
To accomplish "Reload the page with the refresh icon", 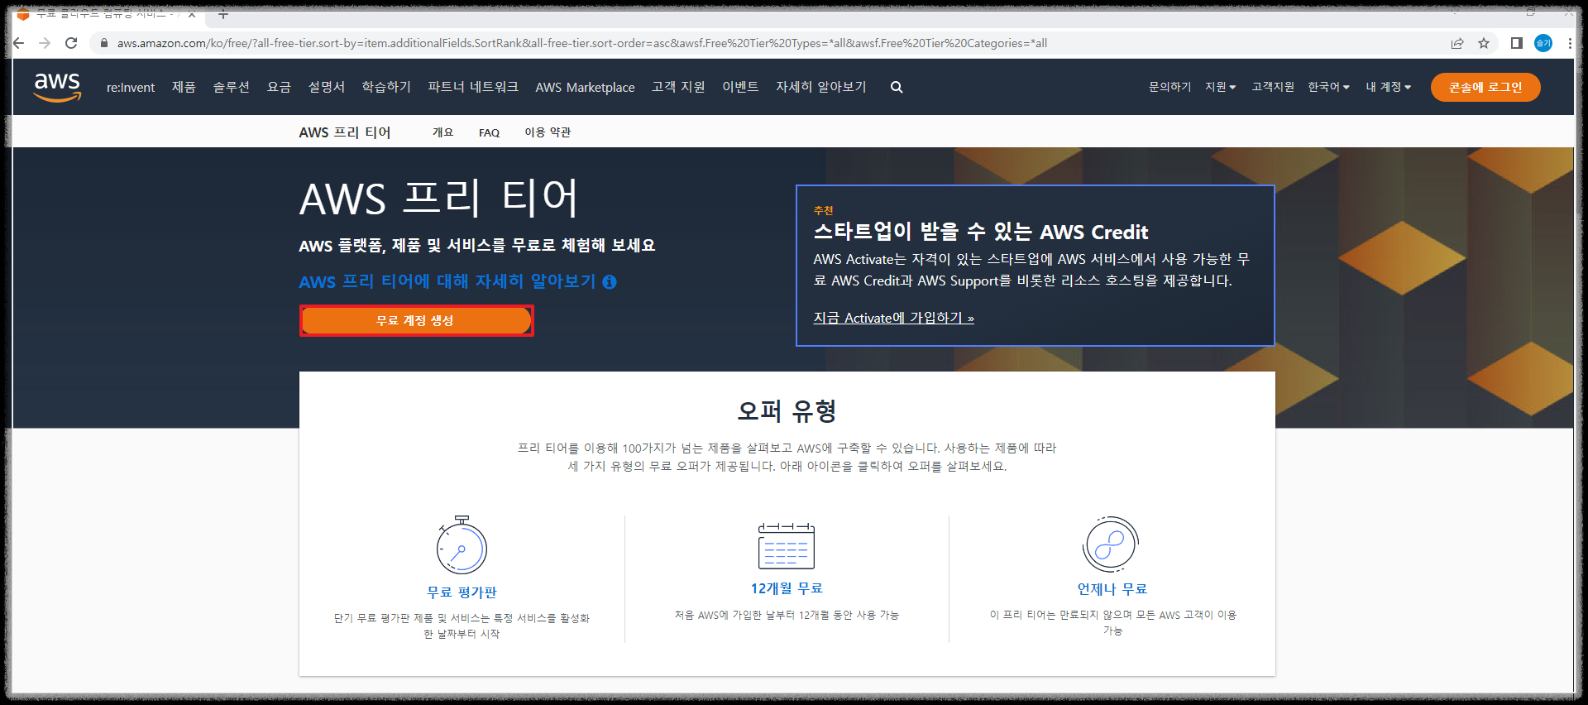I will (x=71, y=43).
